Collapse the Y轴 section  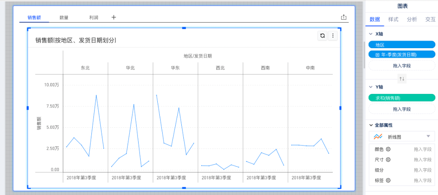(371, 87)
